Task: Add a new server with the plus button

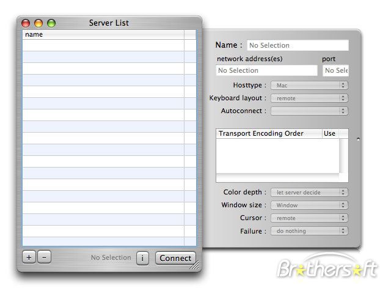Action: (29, 257)
